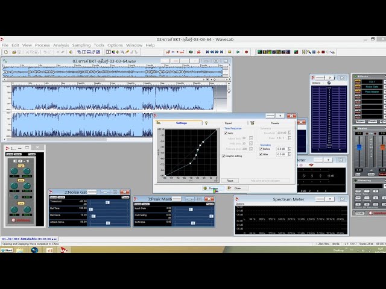Click the wave file tab at bottom
Viewport: 386px width, 289px height.
pyautogui.click(x=30, y=239)
